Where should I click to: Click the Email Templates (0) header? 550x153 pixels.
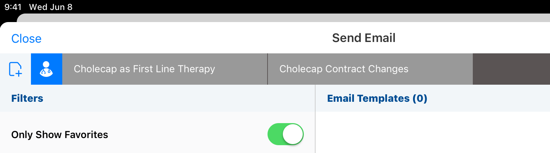coord(377,98)
